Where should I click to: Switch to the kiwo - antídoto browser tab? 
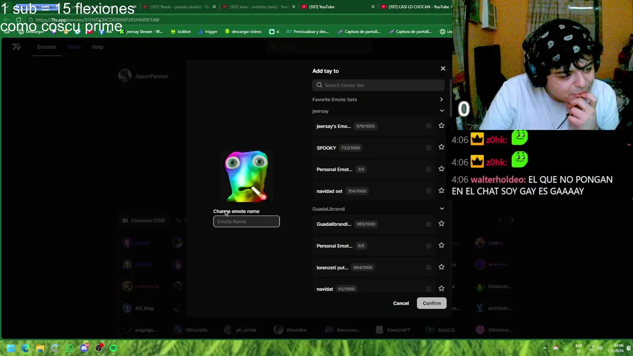(x=259, y=7)
